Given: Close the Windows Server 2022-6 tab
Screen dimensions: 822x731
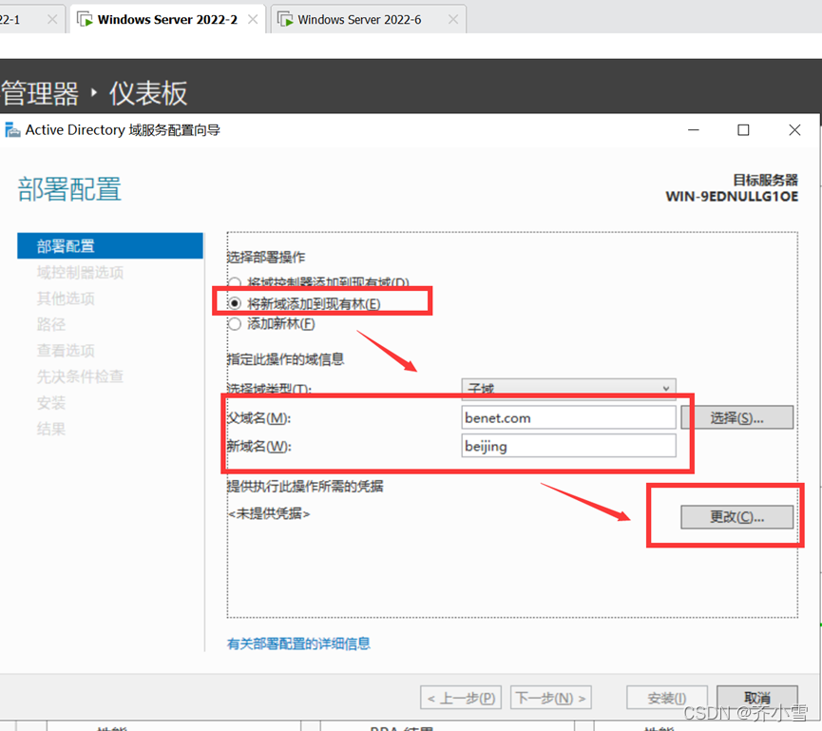Looking at the screenshot, I should point(453,19).
